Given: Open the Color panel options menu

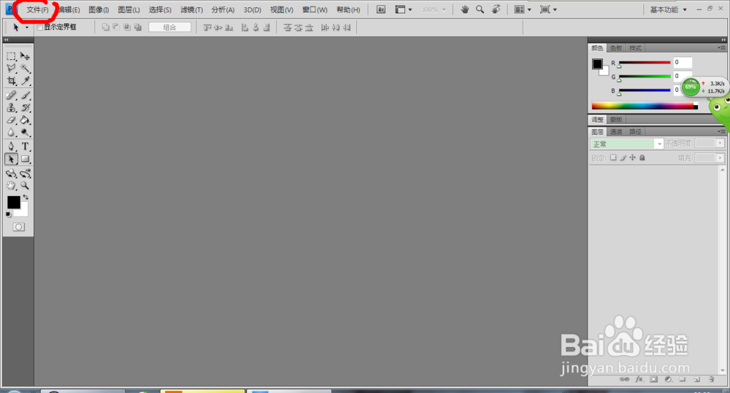Looking at the screenshot, I should click(x=721, y=47).
